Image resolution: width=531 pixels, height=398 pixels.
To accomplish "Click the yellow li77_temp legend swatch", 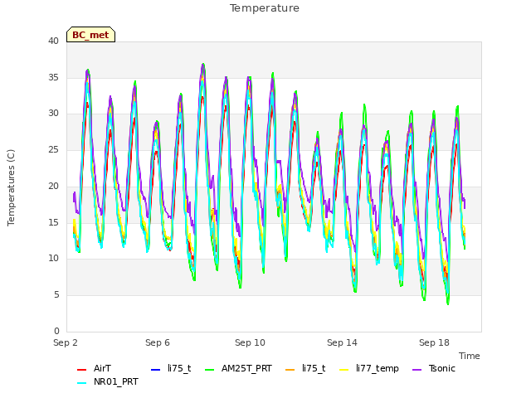I will 344,369.
